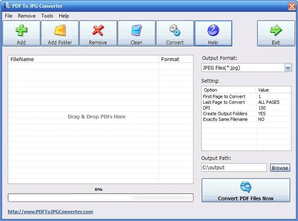This screenshot has height=221, width=298.
Task: Click the app icon in the title bar
Action: pyautogui.click(x=7, y=6)
